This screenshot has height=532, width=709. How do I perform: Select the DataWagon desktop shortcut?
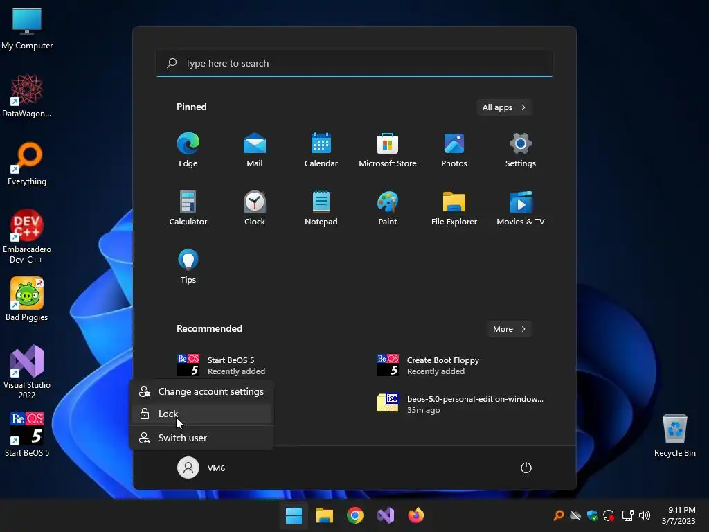(x=27, y=96)
